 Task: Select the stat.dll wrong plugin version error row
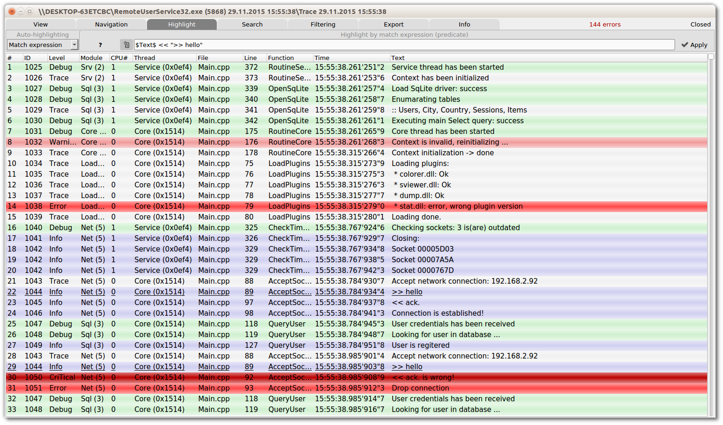pos(457,206)
